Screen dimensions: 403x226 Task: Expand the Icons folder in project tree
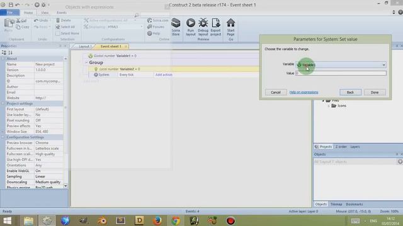329,106
